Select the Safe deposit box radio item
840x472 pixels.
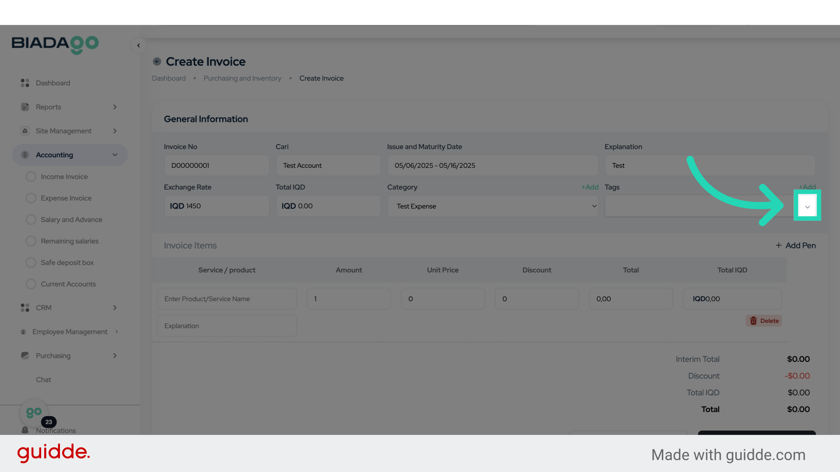tap(31, 263)
